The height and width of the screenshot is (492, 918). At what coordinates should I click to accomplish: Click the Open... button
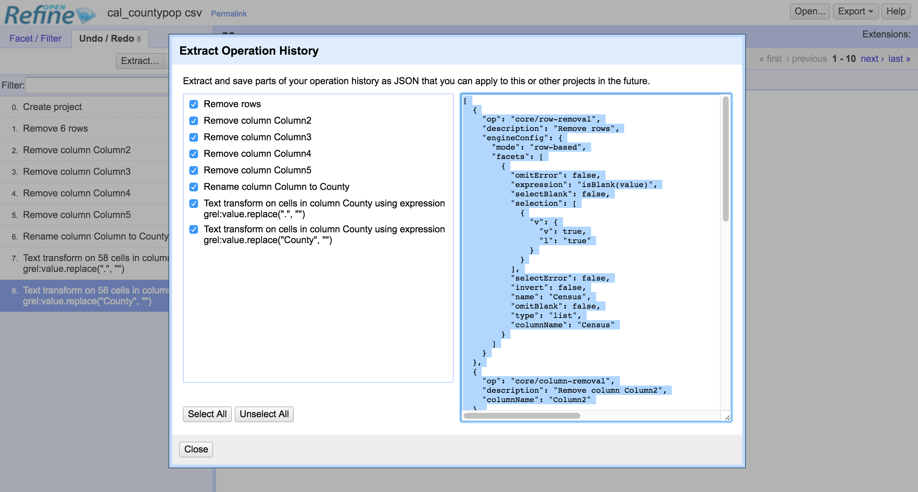click(809, 12)
